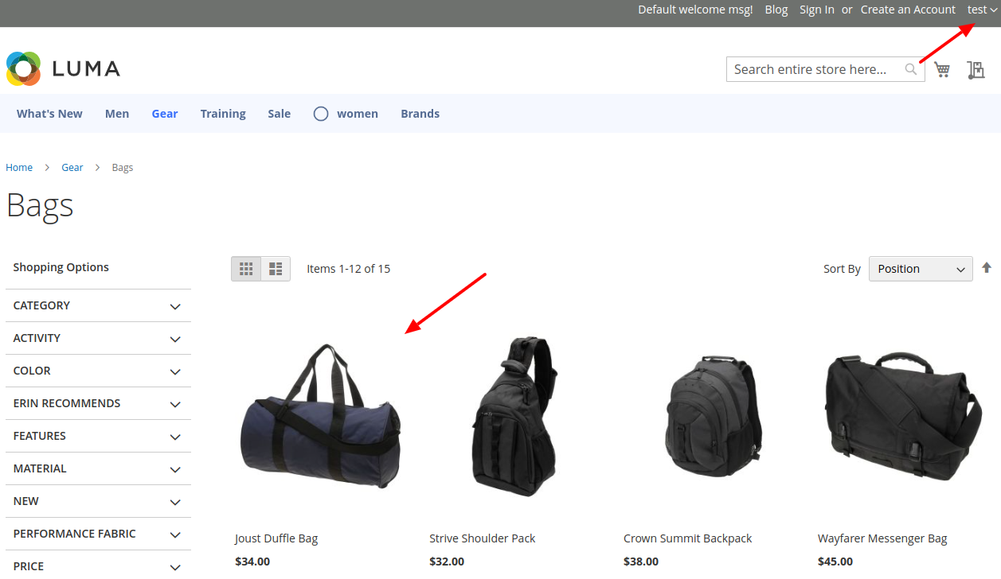Open the shopping cart icon

click(x=943, y=70)
